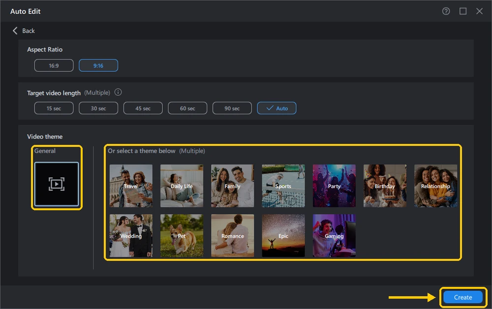This screenshot has width=492, height=309.
Task: Select the Gaming theme thumbnail
Action: tap(334, 236)
